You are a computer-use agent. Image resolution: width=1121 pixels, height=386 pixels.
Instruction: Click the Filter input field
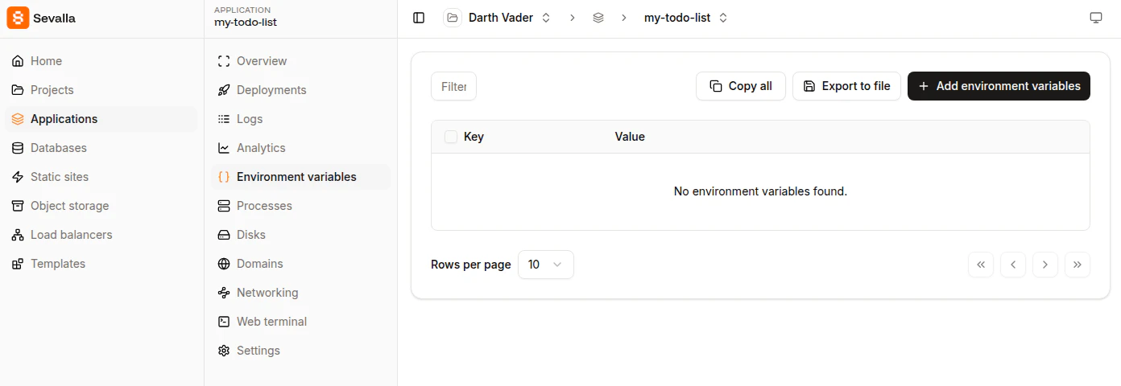[453, 86]
